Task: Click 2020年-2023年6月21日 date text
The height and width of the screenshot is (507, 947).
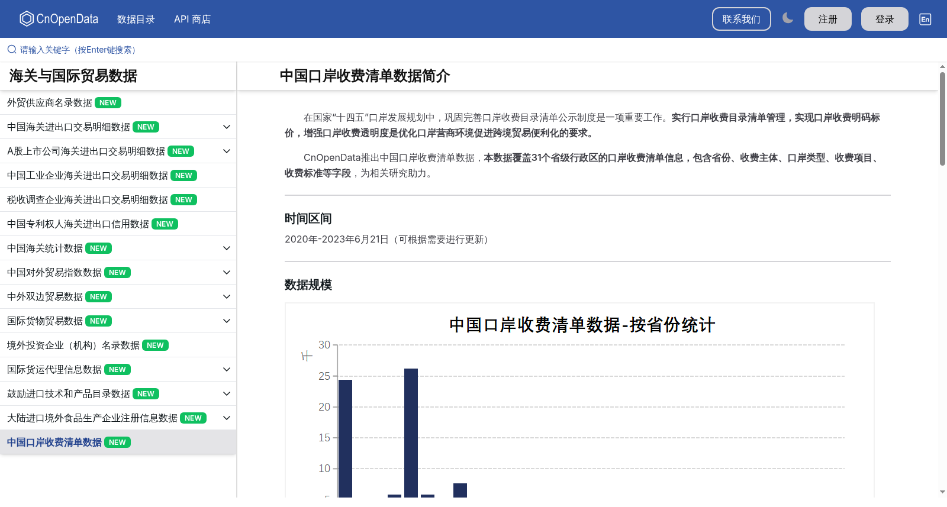Action: coord(337,239)
